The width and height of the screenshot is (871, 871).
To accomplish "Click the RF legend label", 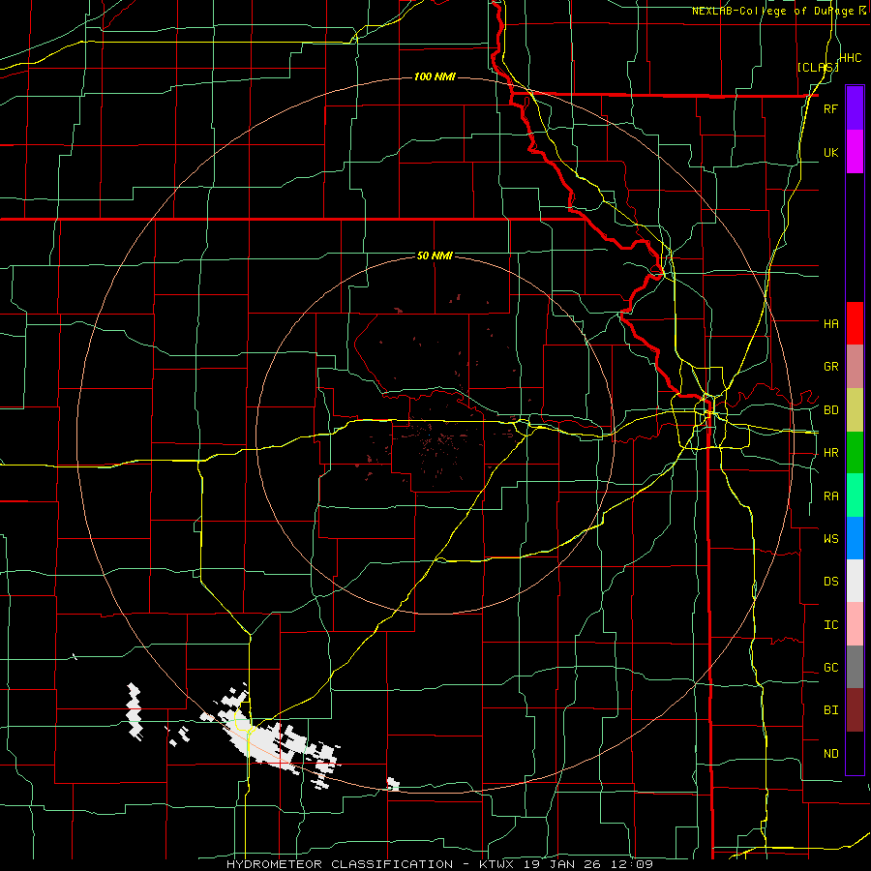I will 830,108.
